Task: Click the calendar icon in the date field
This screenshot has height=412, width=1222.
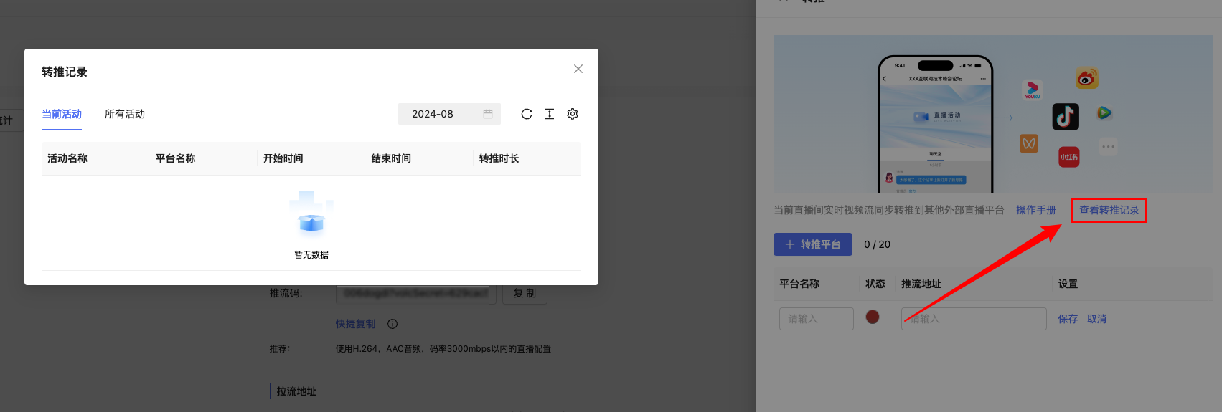Action: click(x=488, y=114)
